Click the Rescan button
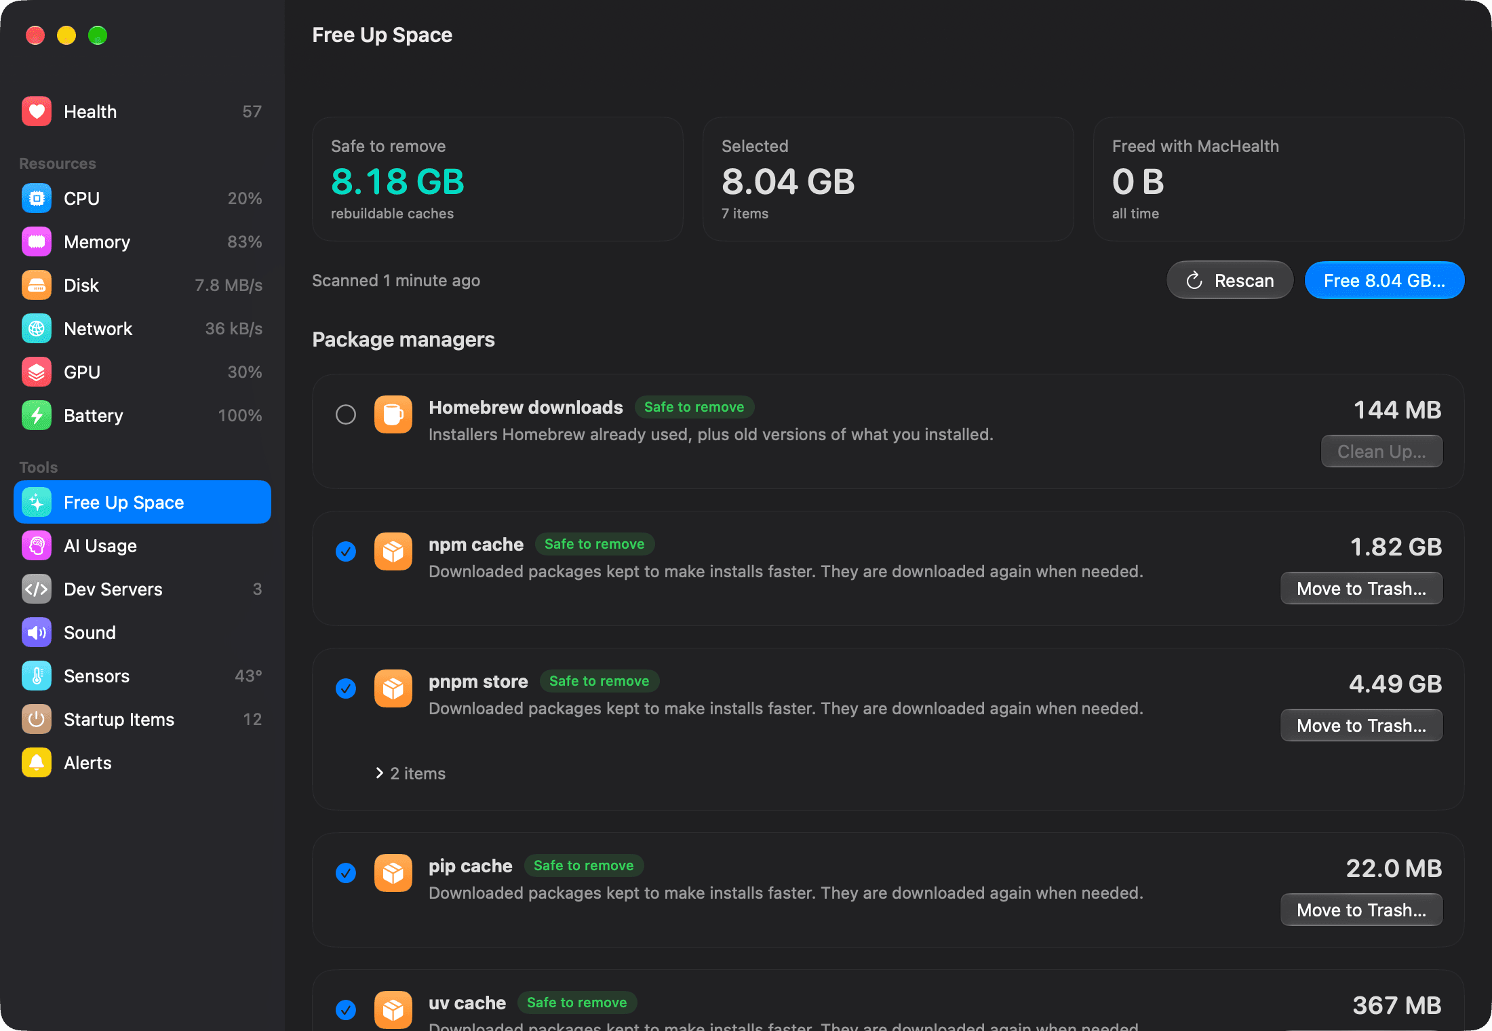Image resolution: width=1492 pixels, height=1031 pixels. click(1230, 280)
